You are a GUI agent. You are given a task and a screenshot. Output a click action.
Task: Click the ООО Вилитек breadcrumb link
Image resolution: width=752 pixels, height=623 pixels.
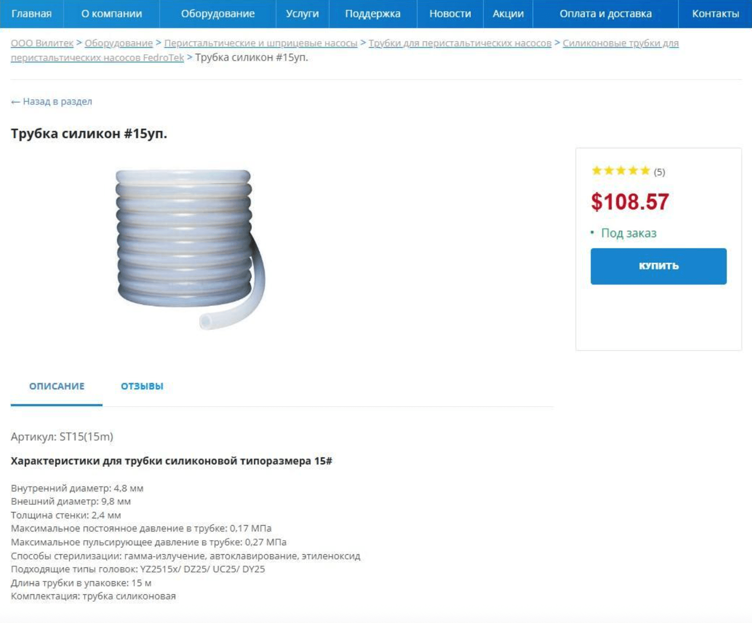pos(42,43)
